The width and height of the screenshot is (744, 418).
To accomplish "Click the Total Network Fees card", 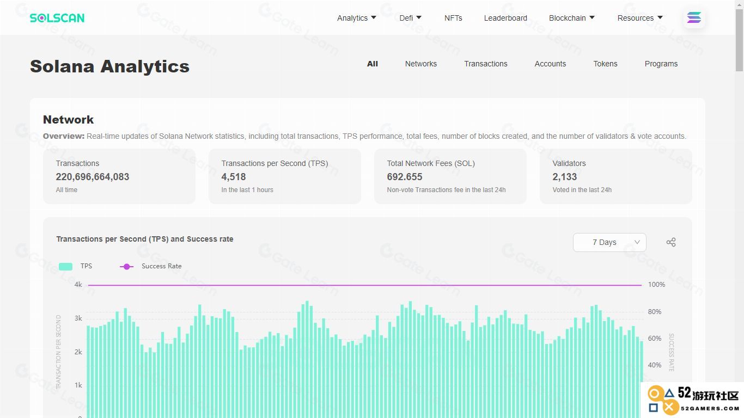I will 450,176.
